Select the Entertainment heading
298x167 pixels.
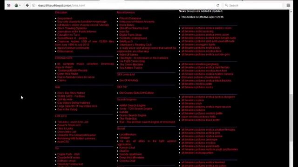pyautogui.click(x=64, y=58)
